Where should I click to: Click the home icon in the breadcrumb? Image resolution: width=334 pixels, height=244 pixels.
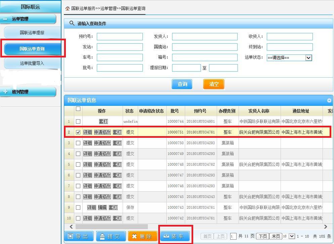(68, 8)
